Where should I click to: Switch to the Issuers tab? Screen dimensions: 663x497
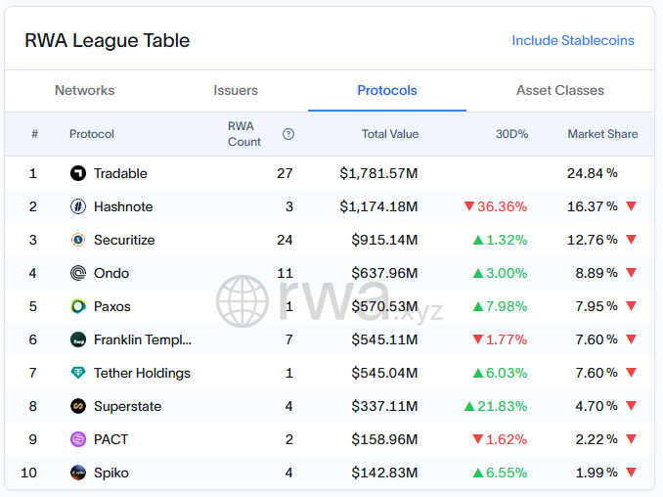point(236,90)
